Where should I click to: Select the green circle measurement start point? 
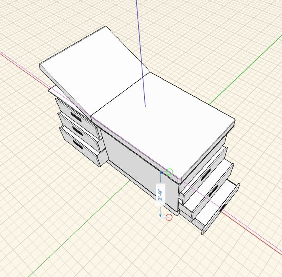point(169,172)
